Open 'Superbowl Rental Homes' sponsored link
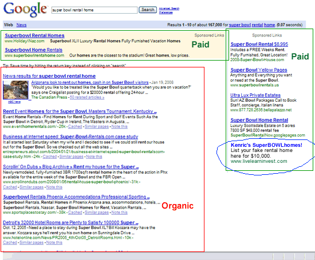315x260 pixels. pyautogui.click(x=34, y=35)
